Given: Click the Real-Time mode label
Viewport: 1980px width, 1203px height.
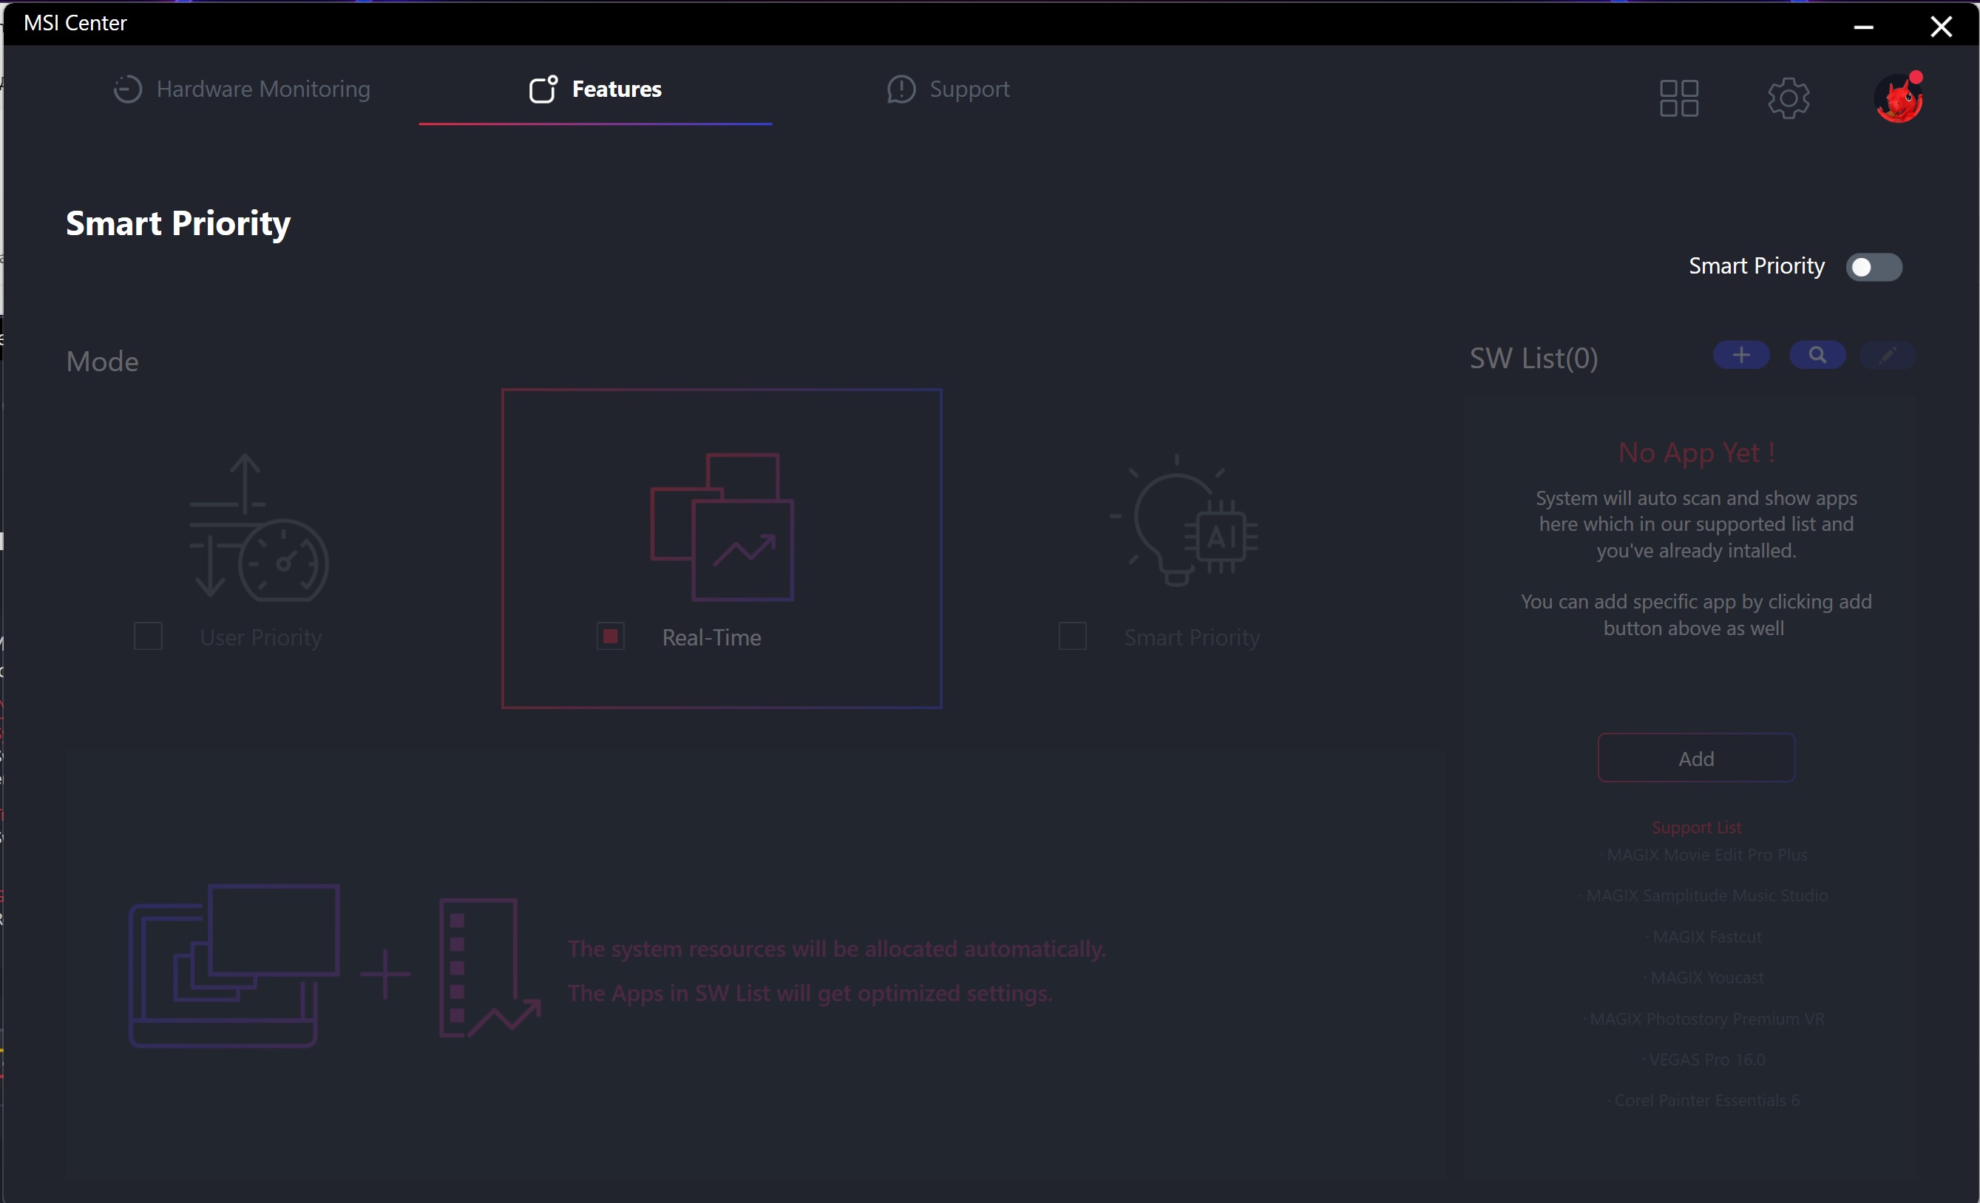Looking at the screenshot, I should click(711, 637).
